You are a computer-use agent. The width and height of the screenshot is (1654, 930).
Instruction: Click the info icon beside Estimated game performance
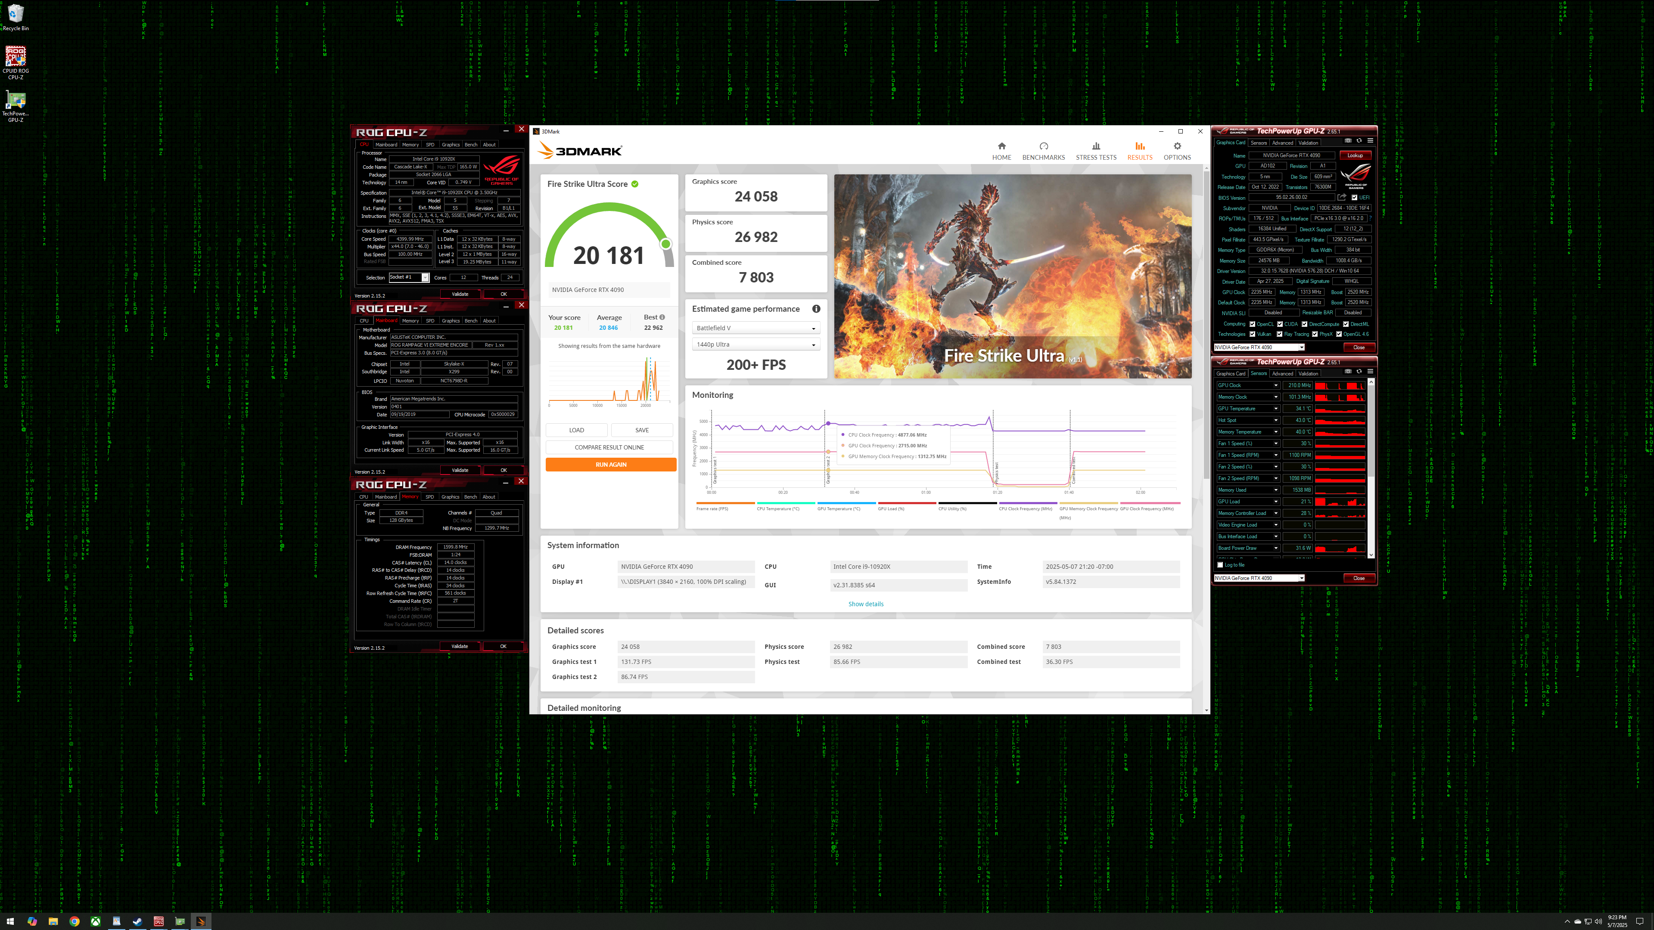(816, 309)
